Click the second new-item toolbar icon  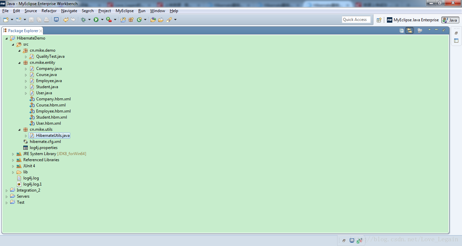(19, 20)
